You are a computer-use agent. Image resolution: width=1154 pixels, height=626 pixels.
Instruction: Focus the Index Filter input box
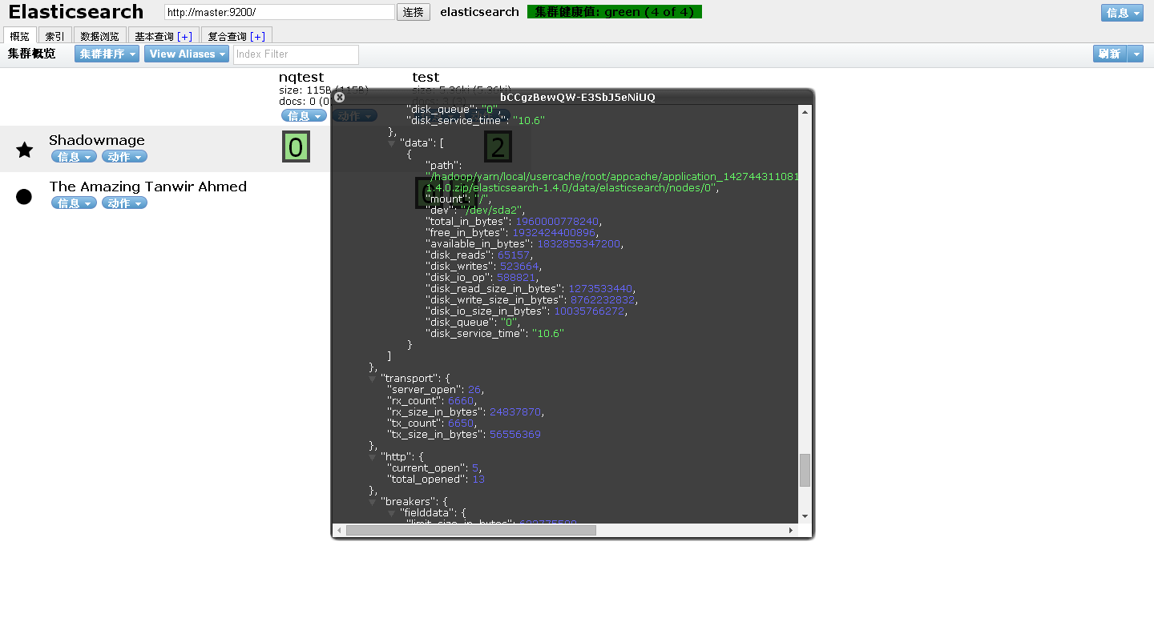[x=296, y=54]
